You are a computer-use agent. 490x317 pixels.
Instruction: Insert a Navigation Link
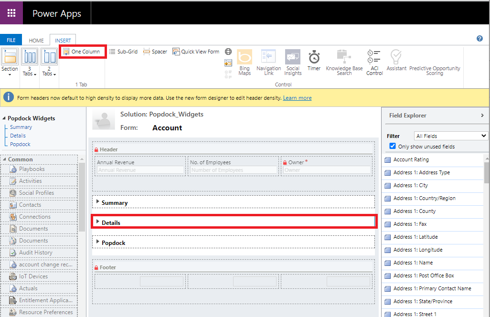(x=268, y=62)
